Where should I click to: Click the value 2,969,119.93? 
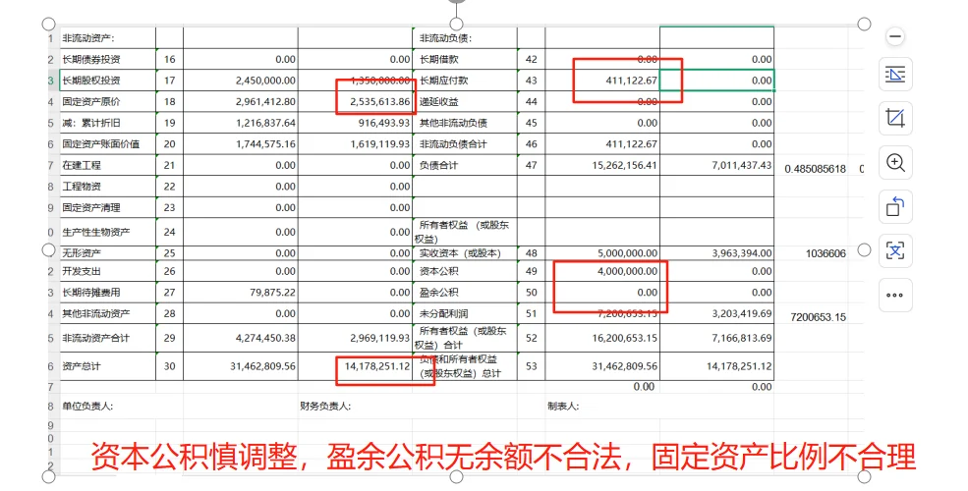click(379, 338)
